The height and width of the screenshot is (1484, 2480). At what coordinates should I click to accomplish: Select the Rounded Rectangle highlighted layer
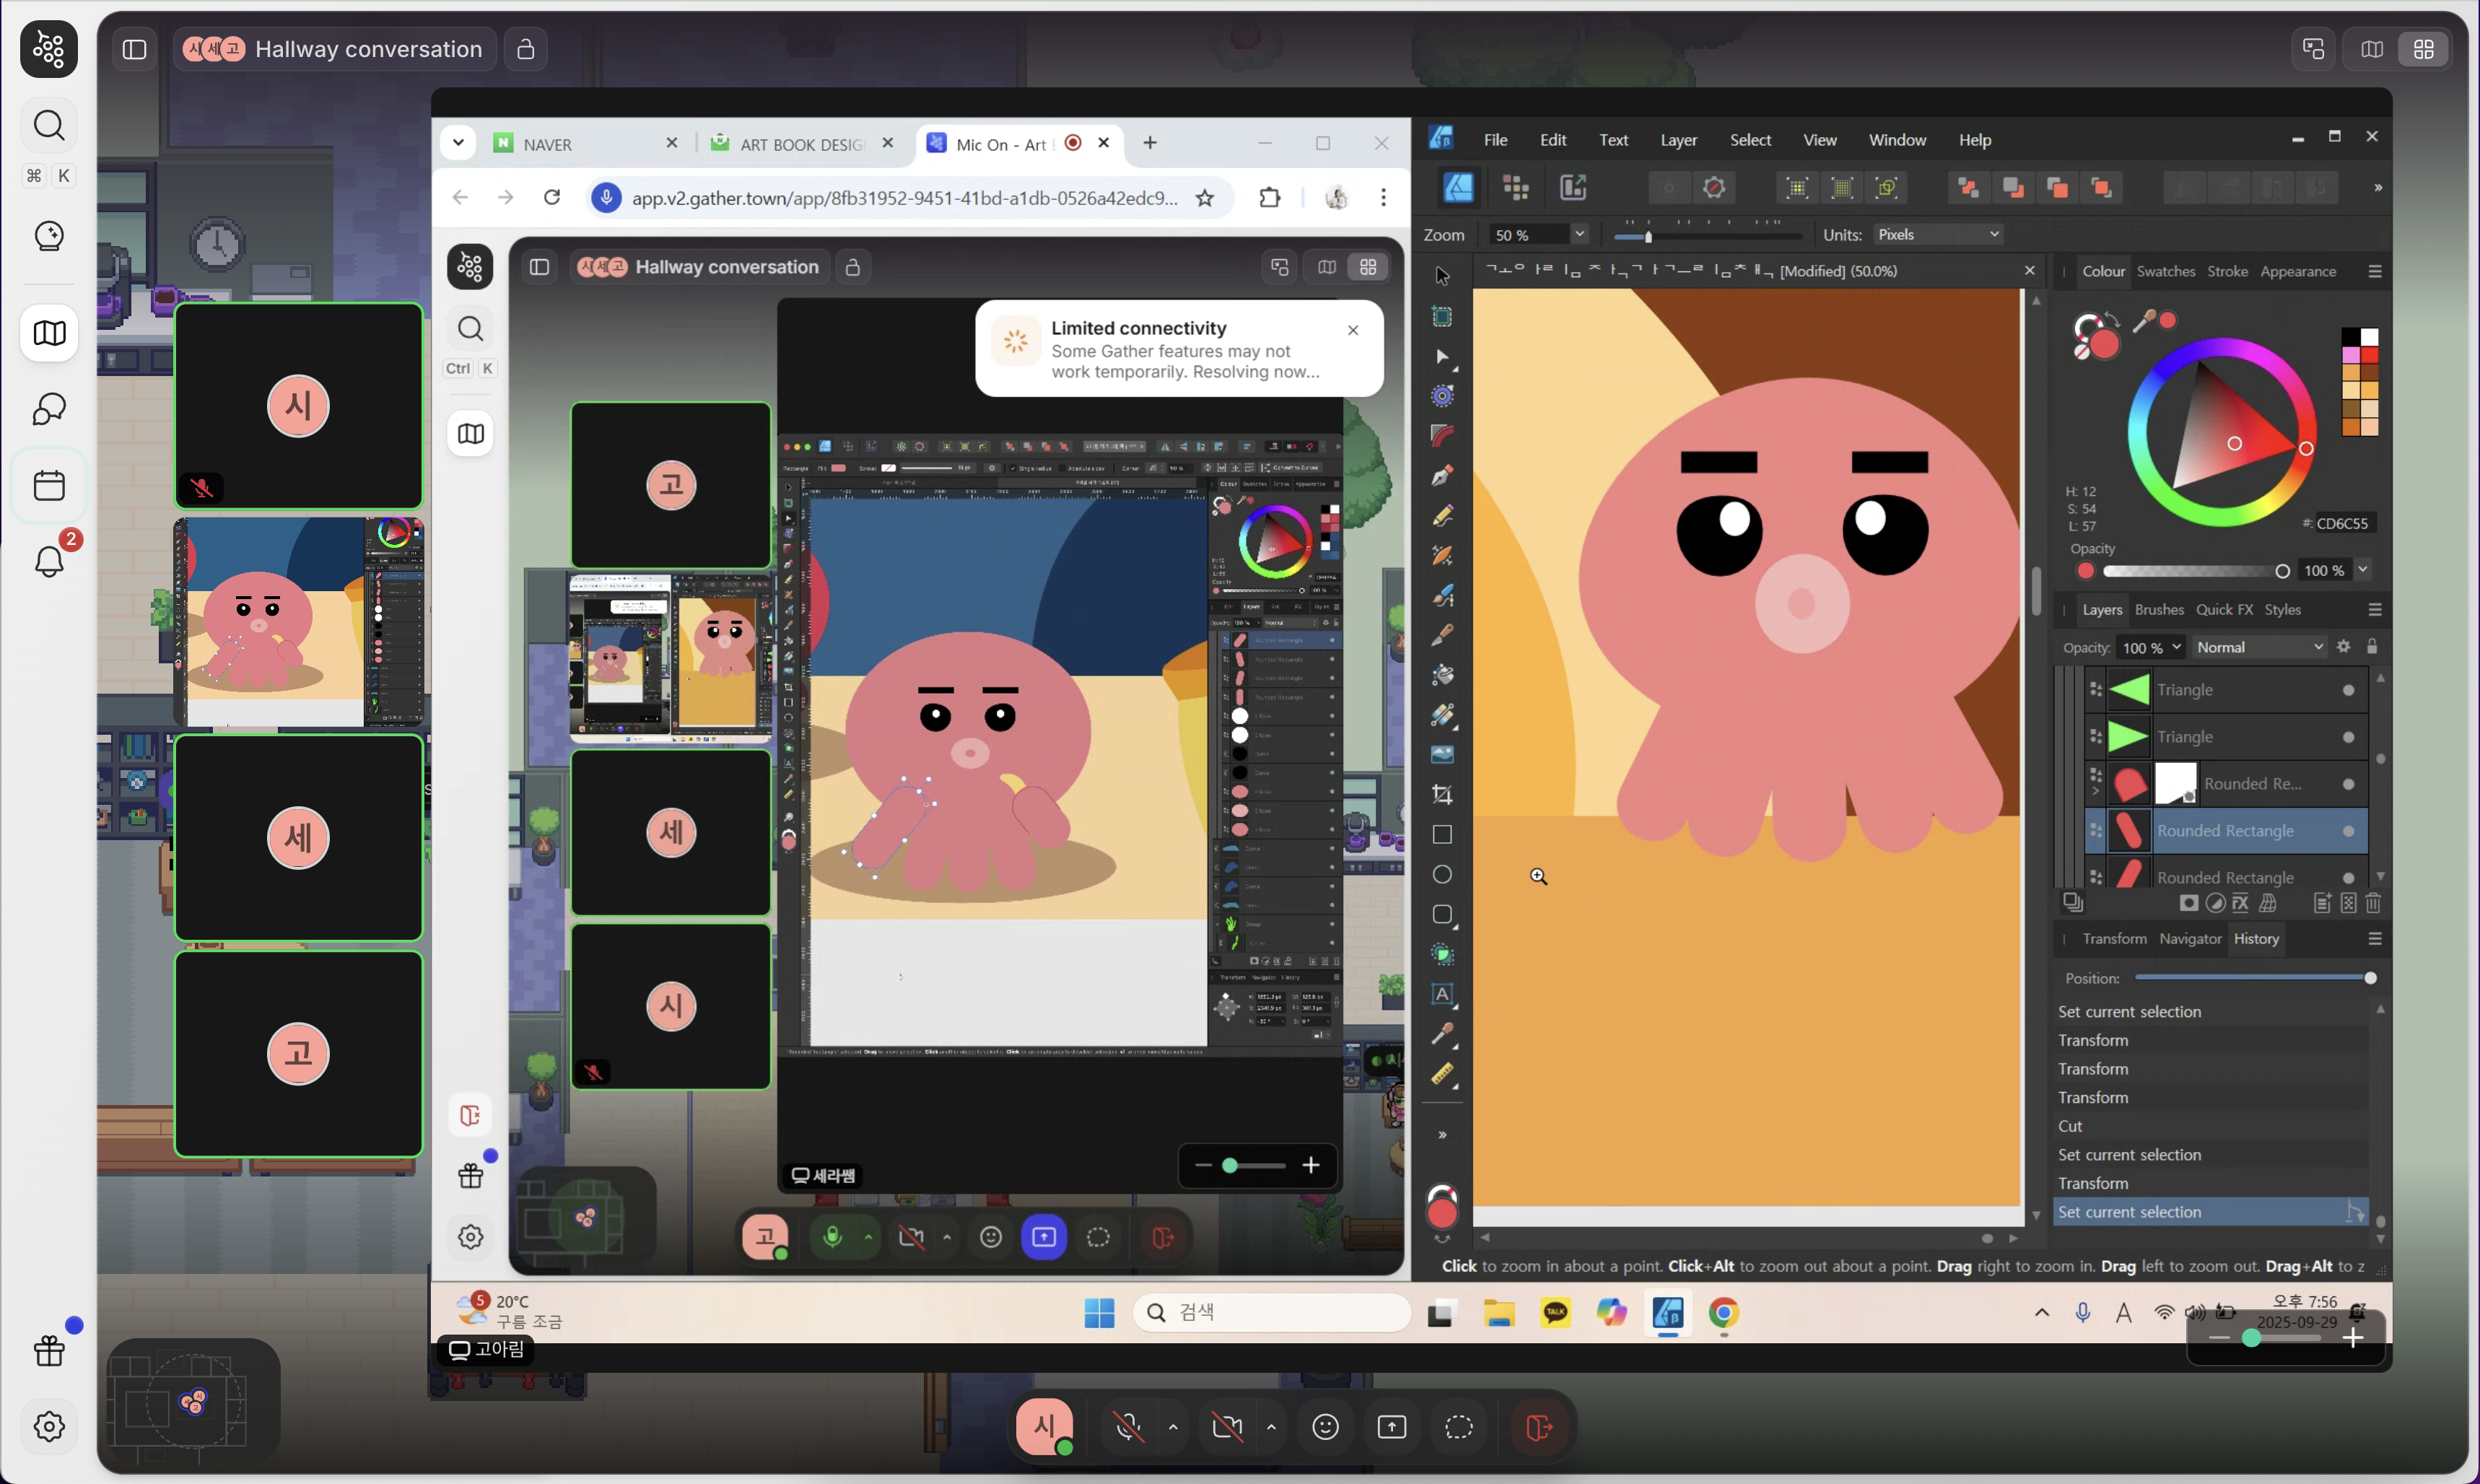[2225, 831]
